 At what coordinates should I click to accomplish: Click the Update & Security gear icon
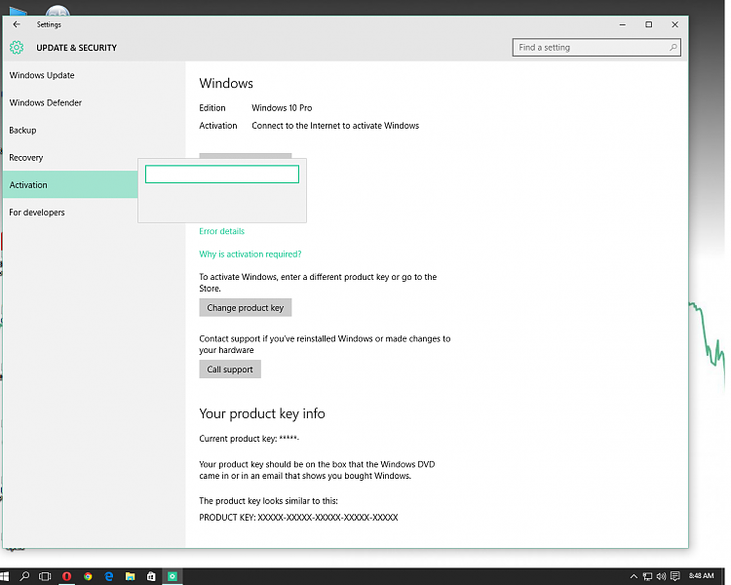point(17,48)
